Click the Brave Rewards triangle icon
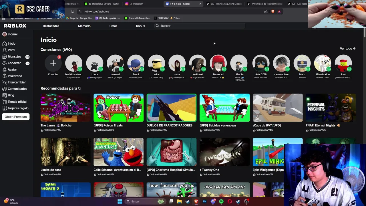 (x=279, y=11)
